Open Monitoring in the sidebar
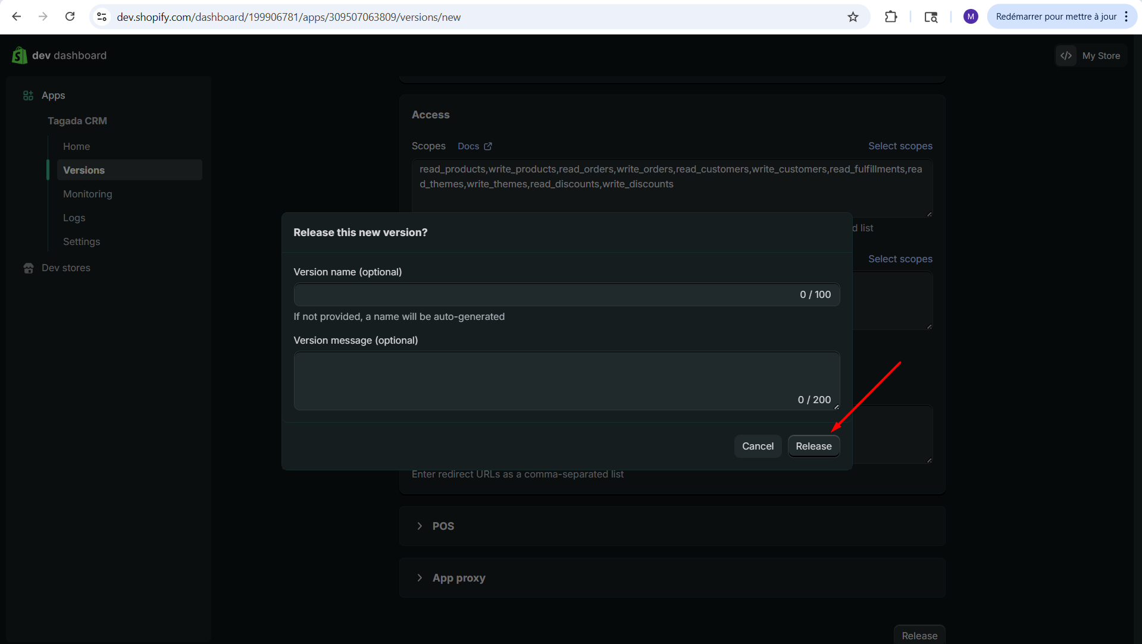The height and width of the screenshot is (644, 1142). point(87,194)
